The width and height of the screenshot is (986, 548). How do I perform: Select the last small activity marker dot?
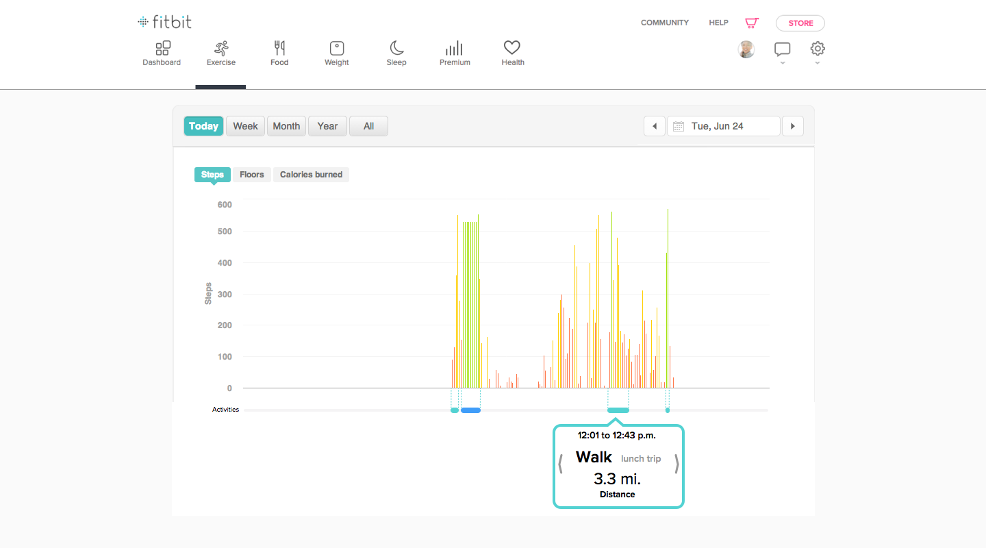(668, 410)
